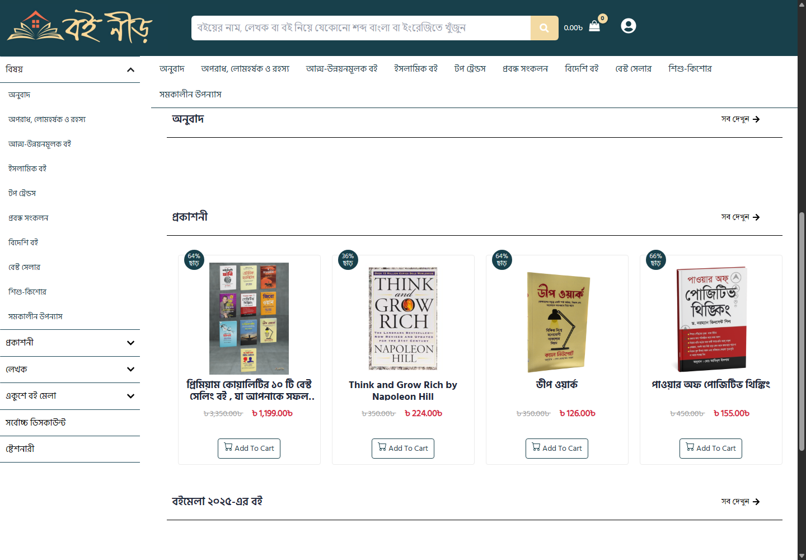Select বেস্ট সেলার in sidebar
806x560 pixels.
pyautogui.click(x=24, y=267)
